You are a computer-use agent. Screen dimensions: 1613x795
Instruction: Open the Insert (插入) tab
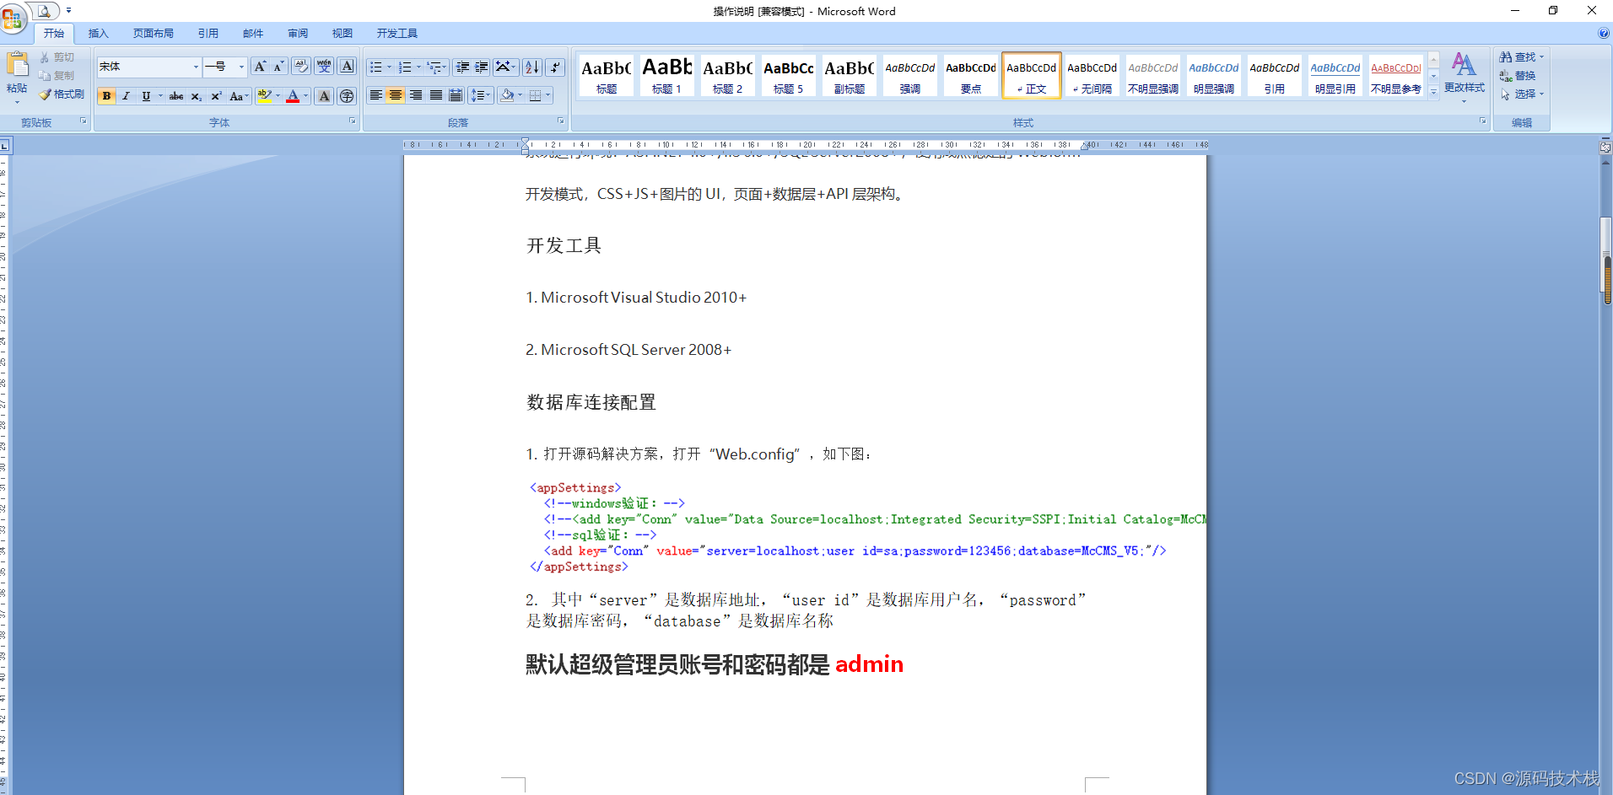99,34
